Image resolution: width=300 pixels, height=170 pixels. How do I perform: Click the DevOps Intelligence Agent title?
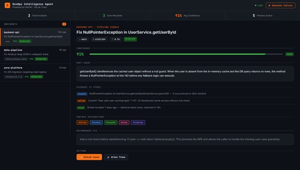33,4
